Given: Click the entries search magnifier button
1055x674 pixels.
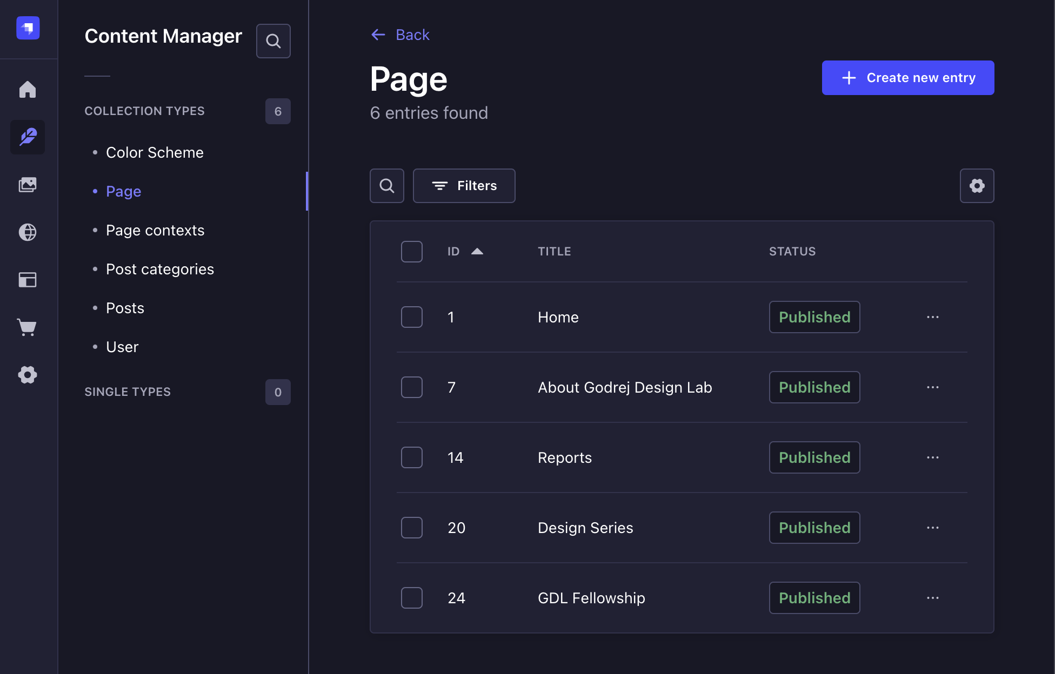Looking at the screenshot, I should [x=387, y=186].
